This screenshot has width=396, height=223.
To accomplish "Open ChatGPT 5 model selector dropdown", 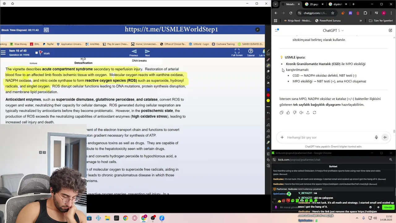I will click(333, 30).
